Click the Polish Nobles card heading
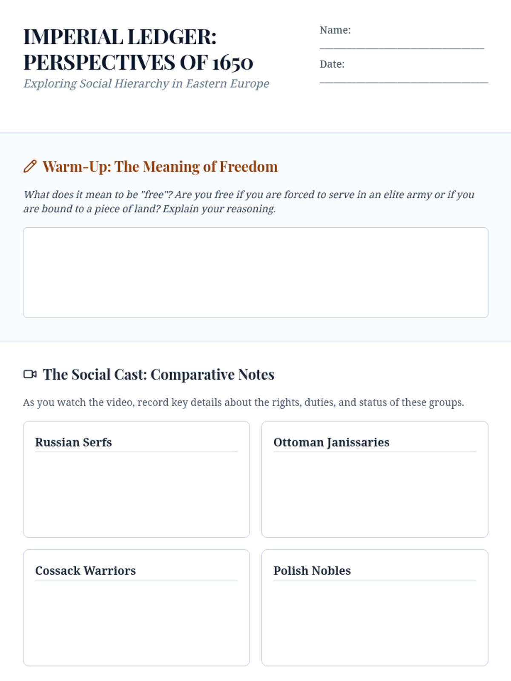This screenshot has width=511, height=681. pos(312,570)
